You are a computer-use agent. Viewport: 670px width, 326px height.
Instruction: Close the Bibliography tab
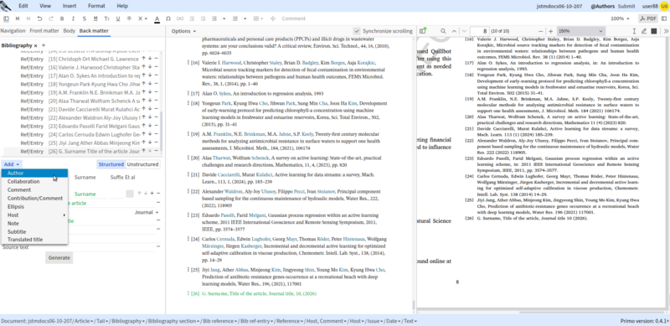(36, 45)
